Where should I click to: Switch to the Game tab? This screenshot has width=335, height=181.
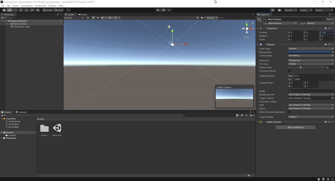tap(83, 14)
